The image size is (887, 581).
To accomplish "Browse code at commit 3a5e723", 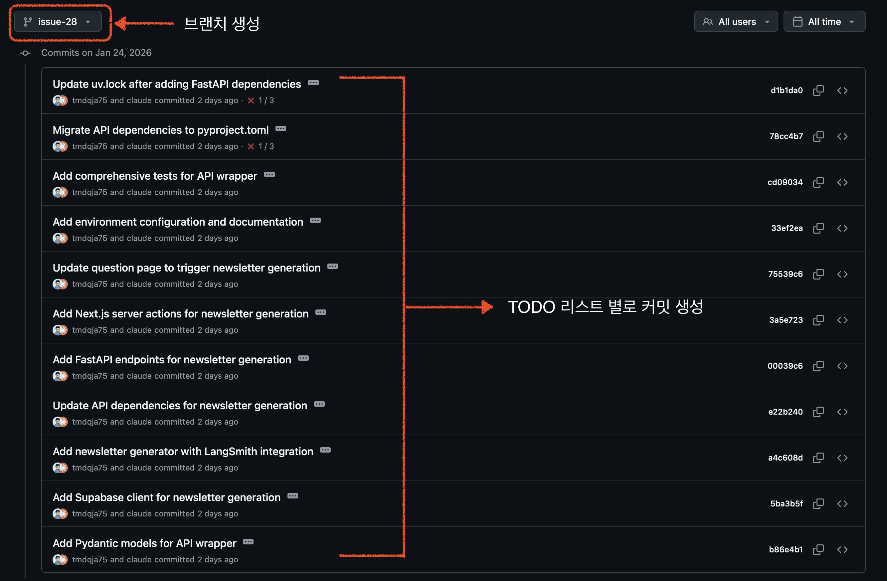I will click(843, 320).
